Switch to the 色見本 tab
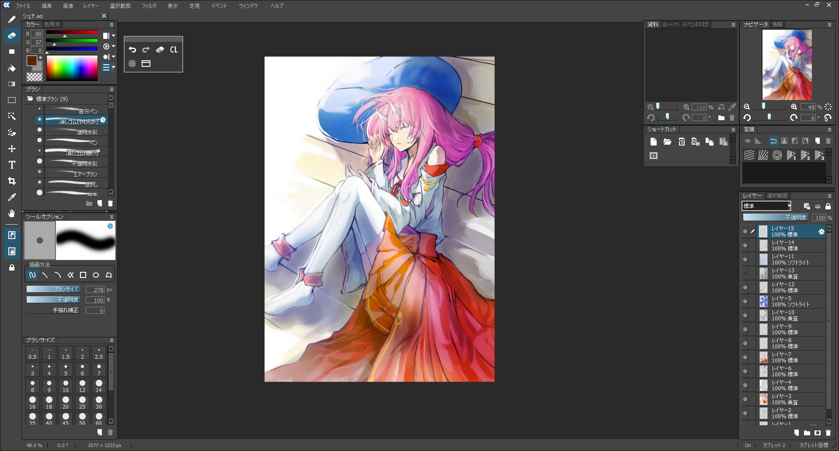Image resolution: width=839 pixels, height=451 pixels. click(x=52, y=24)
